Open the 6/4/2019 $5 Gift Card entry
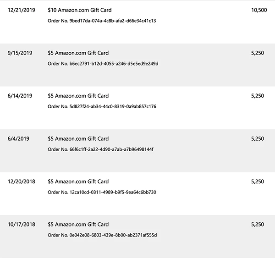This screenshot has width=275, height=259. point(78,139)
